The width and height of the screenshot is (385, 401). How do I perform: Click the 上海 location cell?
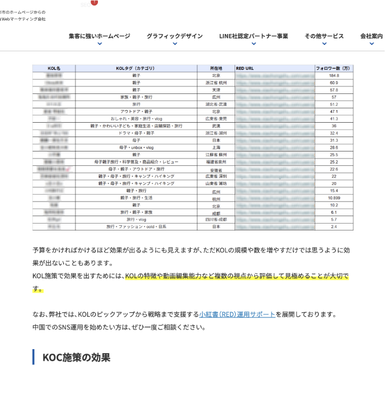click(x=216, y=147)
